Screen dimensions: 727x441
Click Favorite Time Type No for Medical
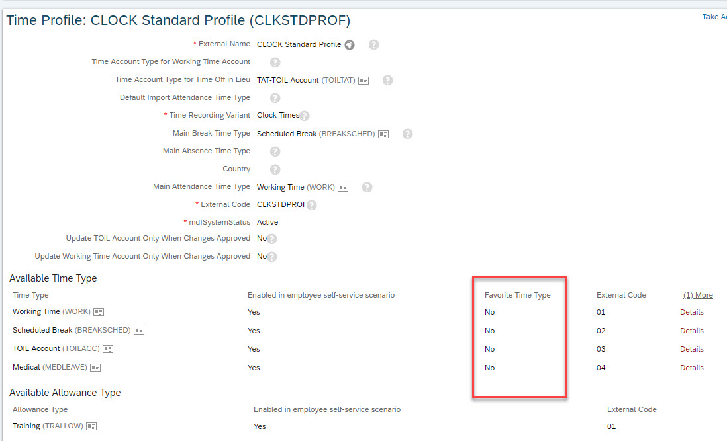coord(489,368)
